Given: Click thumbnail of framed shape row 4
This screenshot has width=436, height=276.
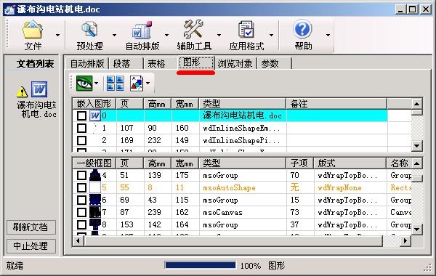Looking at the screenshot, I should click(94, 175).
